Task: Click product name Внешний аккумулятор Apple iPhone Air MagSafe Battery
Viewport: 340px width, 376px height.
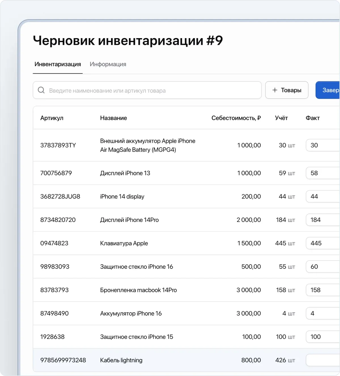Action: tap(148, 145)
